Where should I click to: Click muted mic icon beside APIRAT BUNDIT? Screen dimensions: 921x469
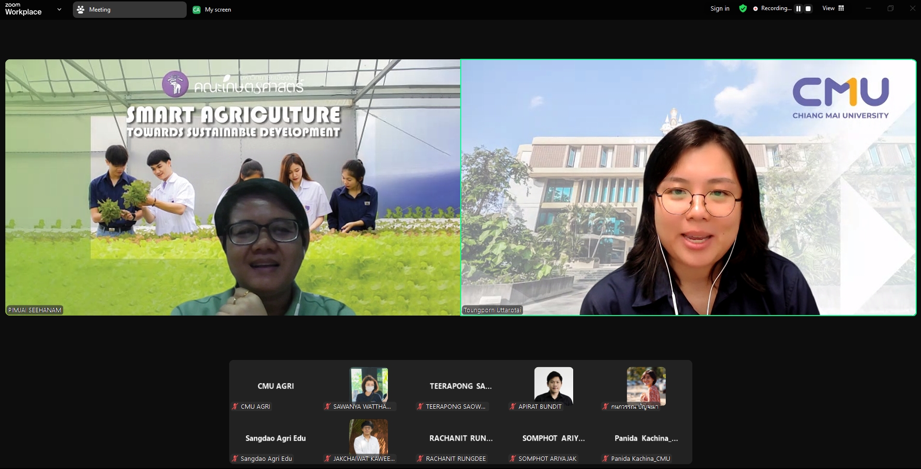coord(513,406)
